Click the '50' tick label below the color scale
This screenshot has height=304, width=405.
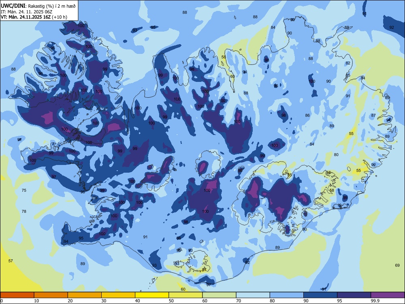171,301
